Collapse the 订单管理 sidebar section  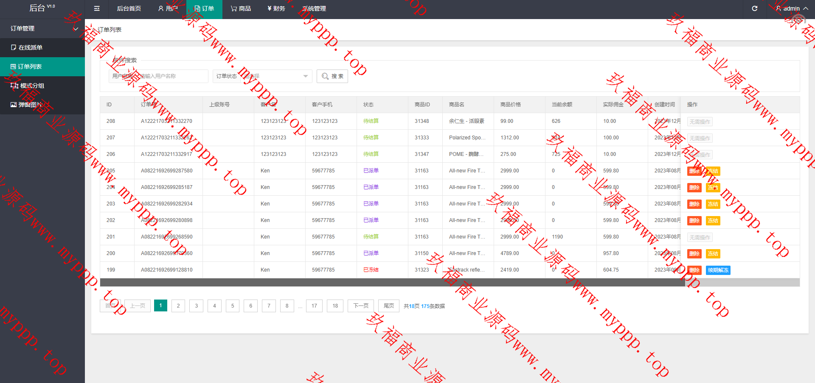[x=42, y=28]
